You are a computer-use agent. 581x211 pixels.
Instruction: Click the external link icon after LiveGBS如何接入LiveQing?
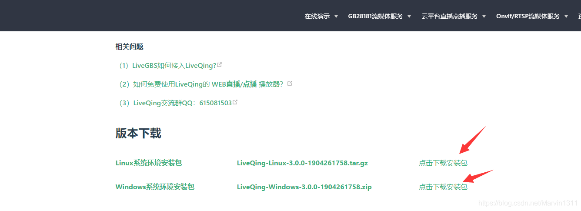220,65
